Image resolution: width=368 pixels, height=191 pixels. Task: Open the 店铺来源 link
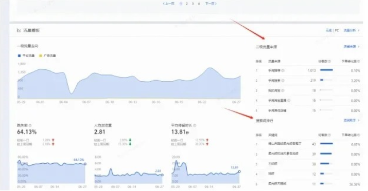[x=352, y=47]
